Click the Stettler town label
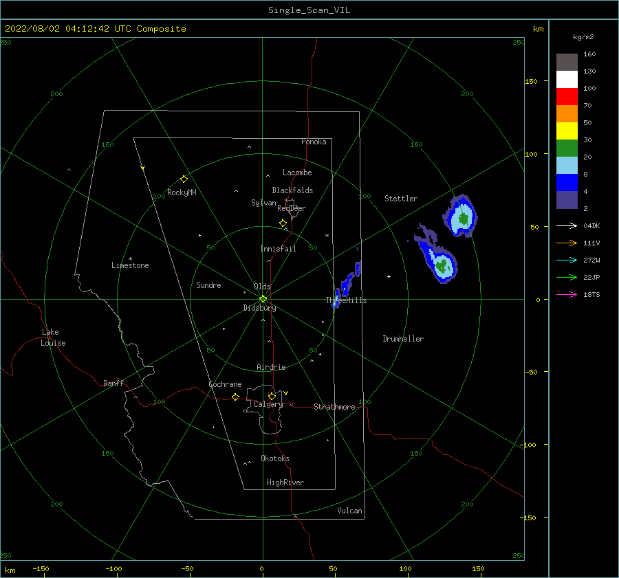This screenshot has width=619, height=578. 401,199
